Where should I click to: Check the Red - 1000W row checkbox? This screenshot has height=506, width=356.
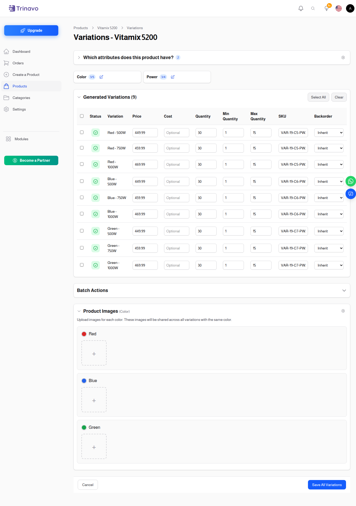pos(82,164)
